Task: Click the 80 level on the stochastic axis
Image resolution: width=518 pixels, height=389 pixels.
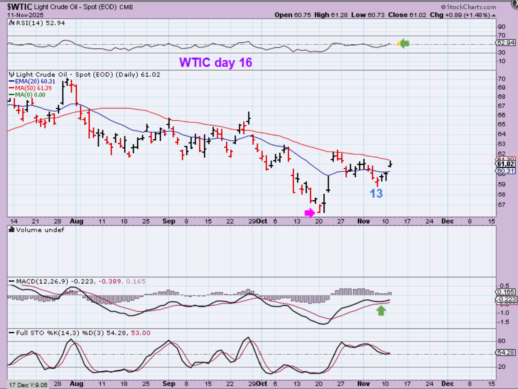Action: point(502,341)
